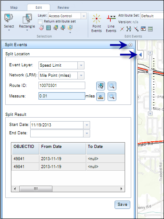The height and width of the screenshot is (219, 164).
Task: Expand Network LRM dropdown arrow
Action: [81, 75]
